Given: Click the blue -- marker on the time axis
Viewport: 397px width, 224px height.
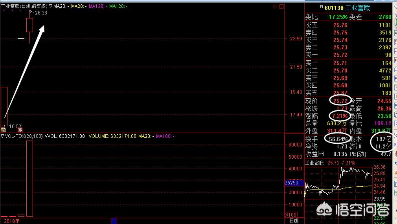Looking at the screenshot, I should [114, 221].
